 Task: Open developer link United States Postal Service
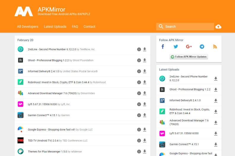[x=80, y=71]
